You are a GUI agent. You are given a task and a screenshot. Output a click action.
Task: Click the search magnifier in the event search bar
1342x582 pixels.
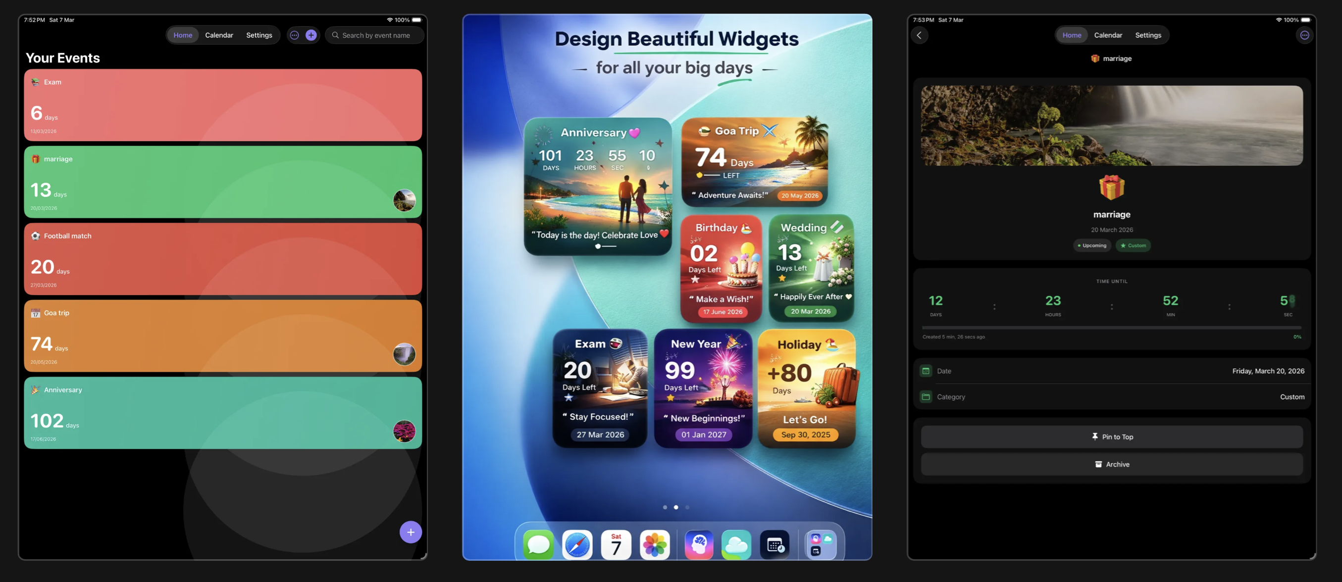click(x=336, y=35)
